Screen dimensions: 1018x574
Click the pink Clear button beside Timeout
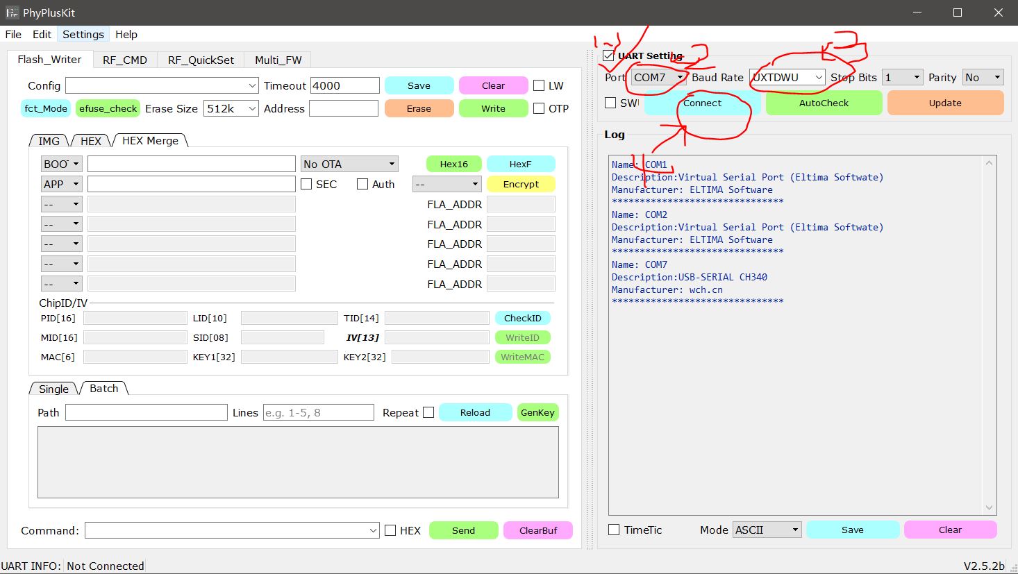coord(493,85)
